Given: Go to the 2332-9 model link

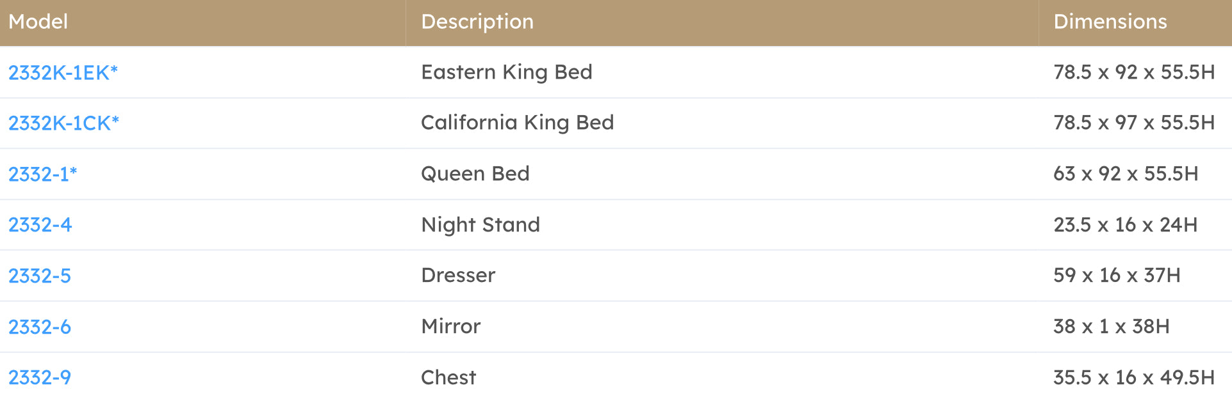Looking at the screenshot, I should (x=39, y=378).
